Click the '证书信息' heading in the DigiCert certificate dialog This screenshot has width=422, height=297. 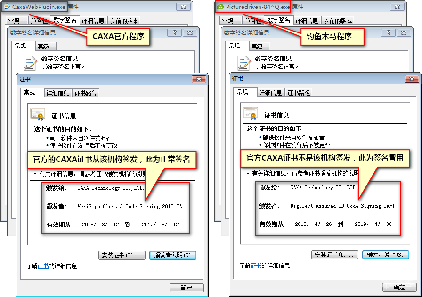point(276,115)
